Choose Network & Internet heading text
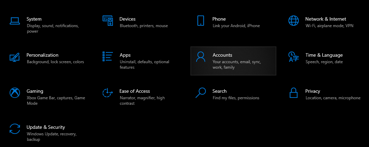The image size is (369, 147). coord(326,19)
